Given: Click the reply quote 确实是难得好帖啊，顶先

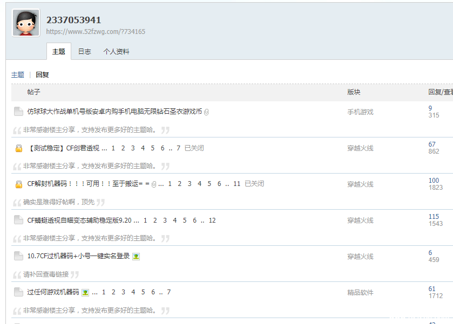Looking at the screenshot, I should coord(59,202).
